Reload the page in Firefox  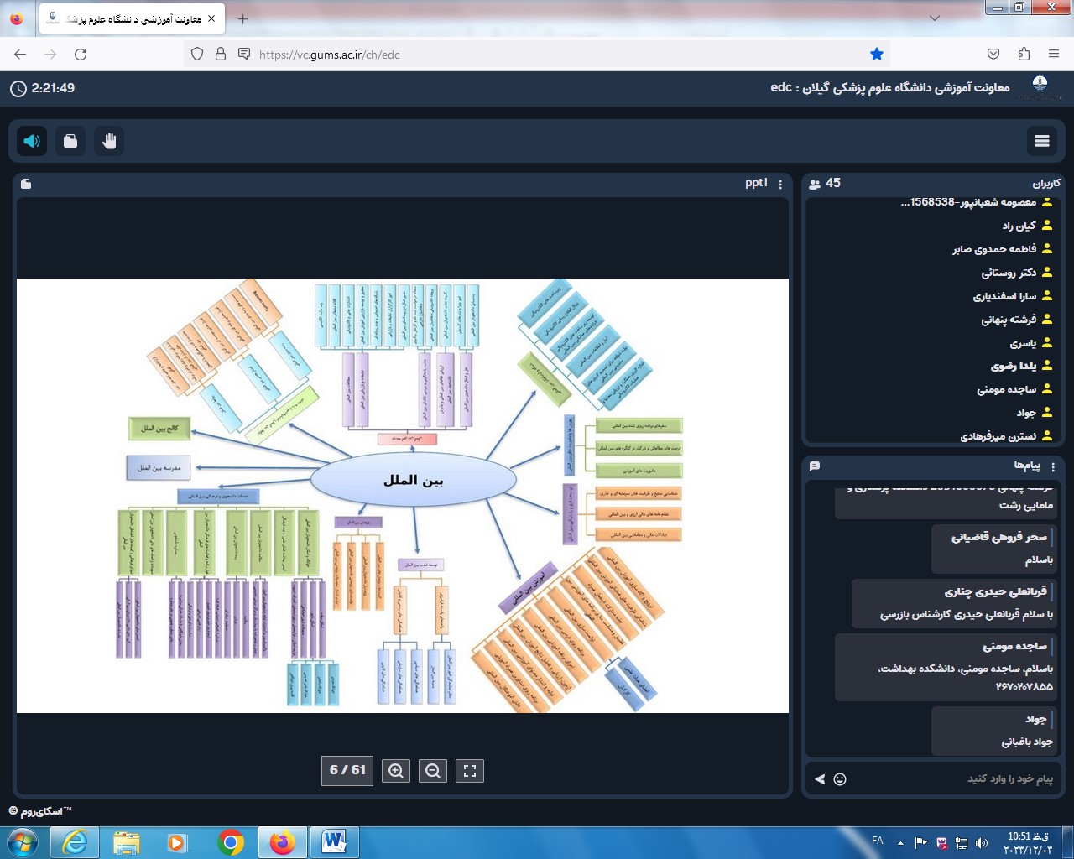click(x=81, y=54)
